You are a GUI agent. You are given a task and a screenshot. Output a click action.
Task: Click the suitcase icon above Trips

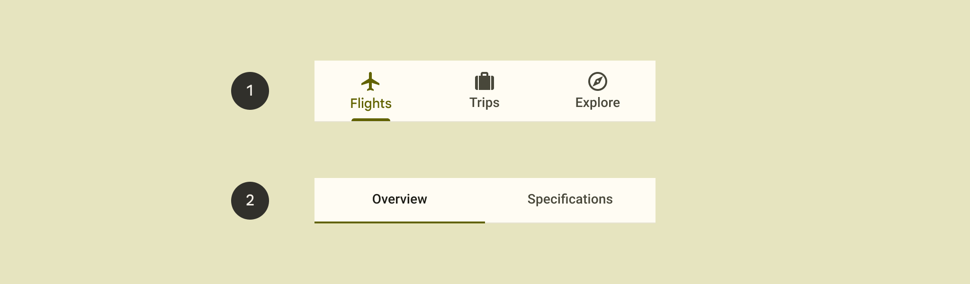point(485,80)
